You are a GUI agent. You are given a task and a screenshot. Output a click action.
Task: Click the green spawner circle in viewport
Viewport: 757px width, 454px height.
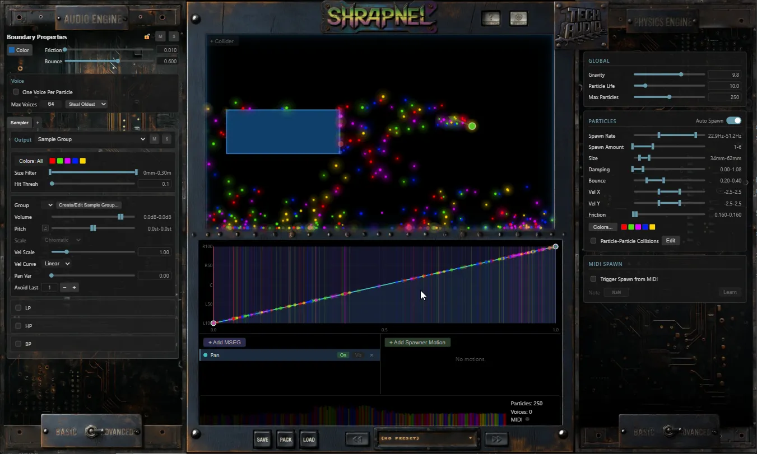(472, 126)
